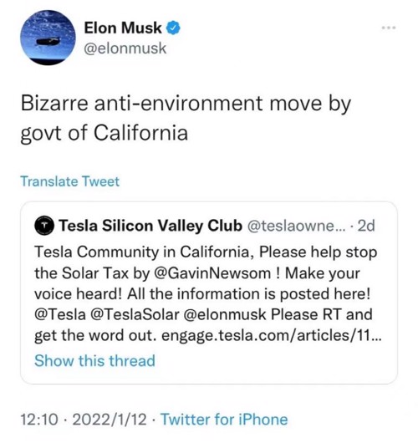
Task: Open the @elonmusk handle link
Action: click(125, 48)
